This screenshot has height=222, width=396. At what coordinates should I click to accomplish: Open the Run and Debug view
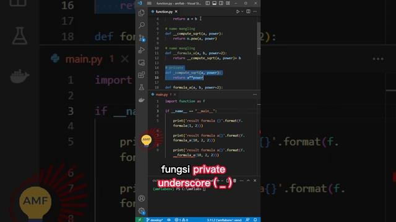point(142,50)
